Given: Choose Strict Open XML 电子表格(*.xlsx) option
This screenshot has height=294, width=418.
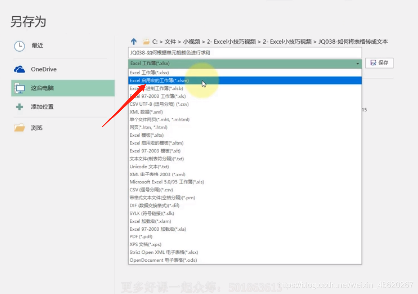Looking at the screenshot, I should click(245, 252).
